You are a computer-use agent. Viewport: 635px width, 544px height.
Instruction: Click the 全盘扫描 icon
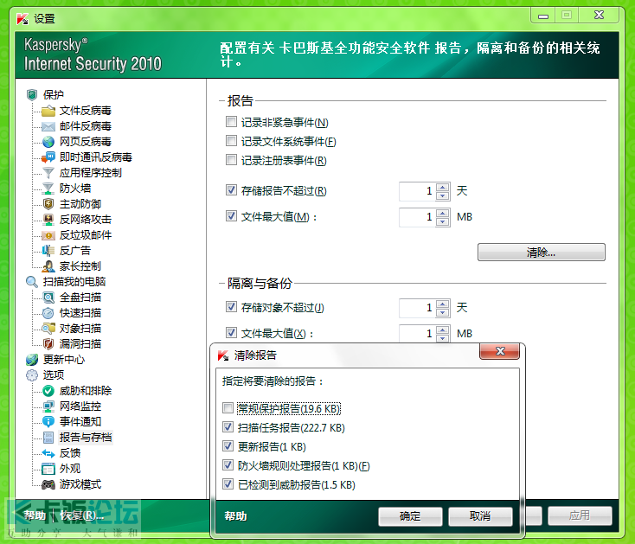tap(48, 298)
